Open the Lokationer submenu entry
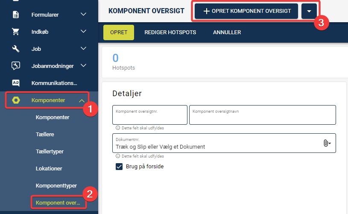The height and width of the screenshot is (214, 348). [49, 168]
